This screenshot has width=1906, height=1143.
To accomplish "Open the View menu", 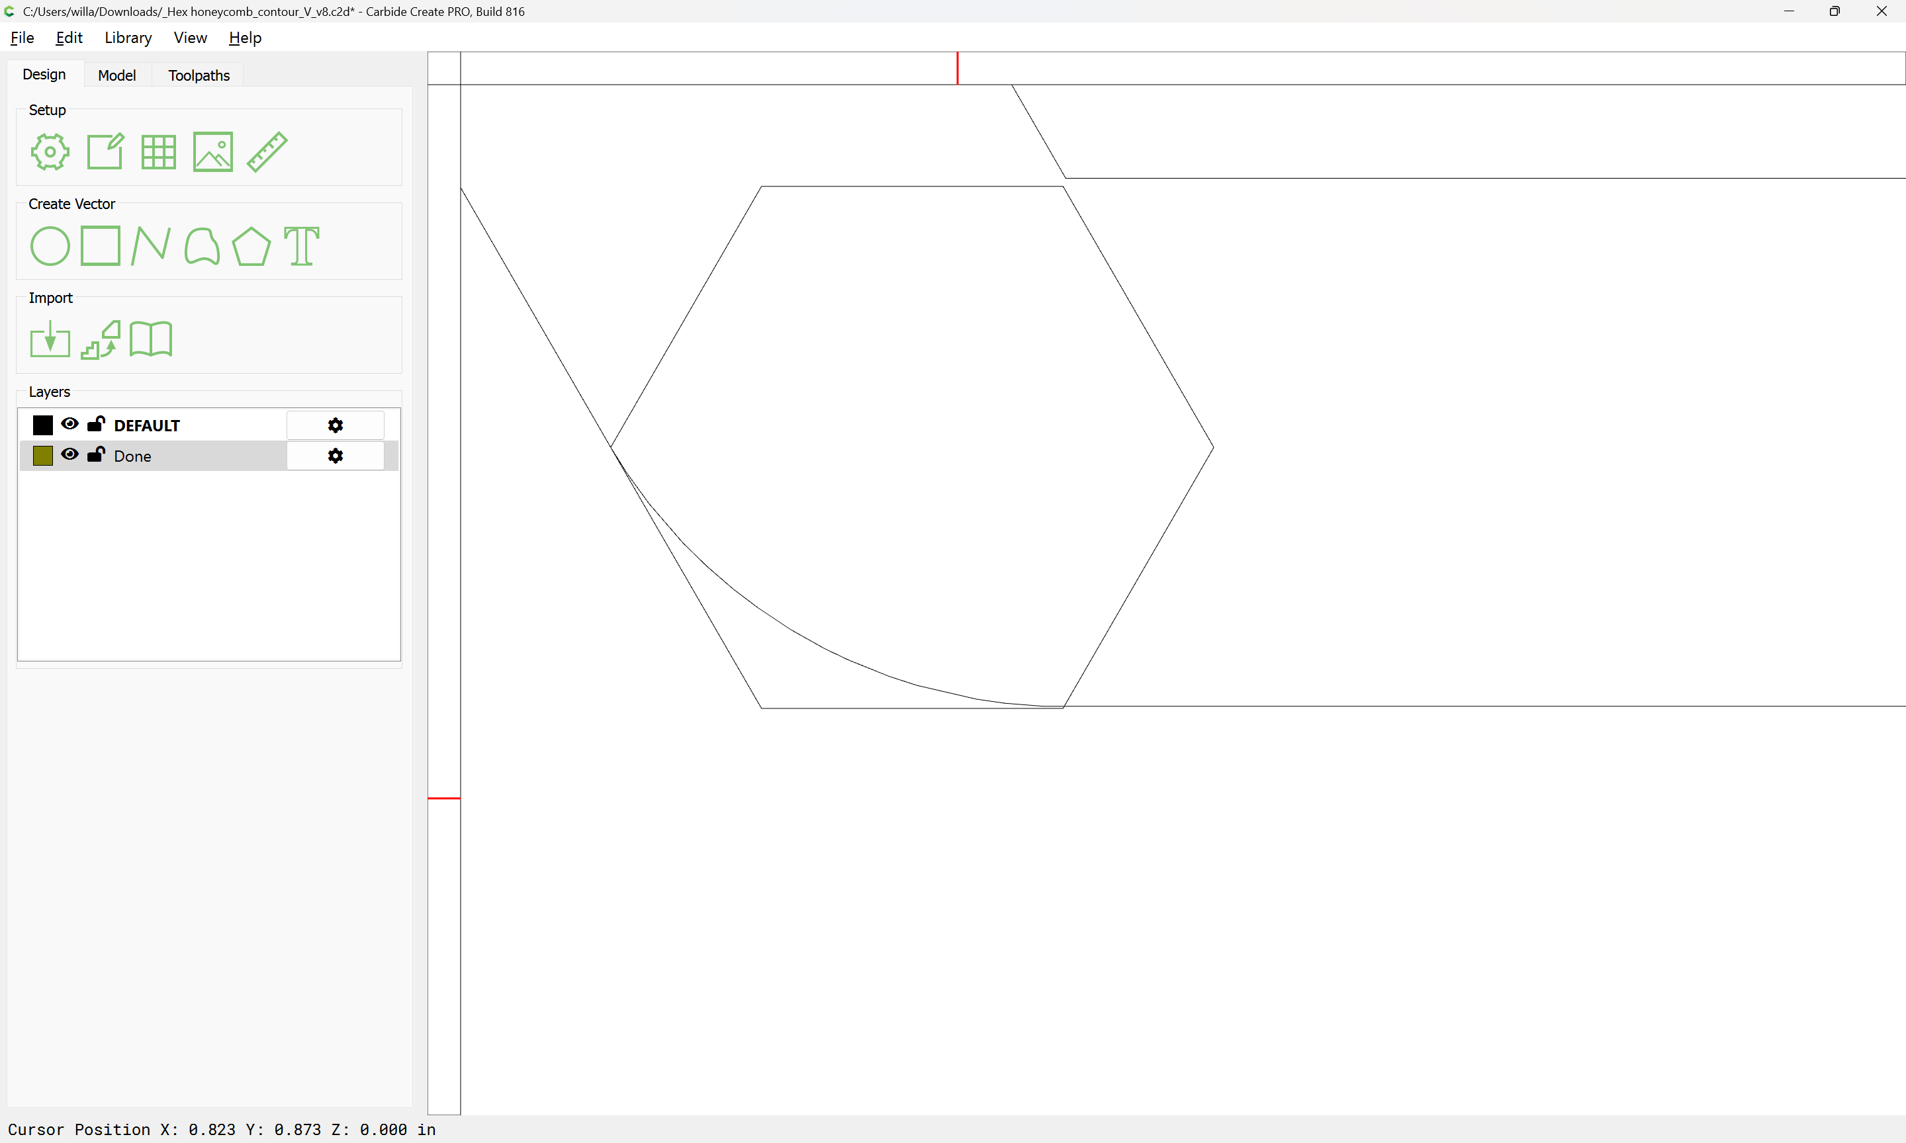I will [191, 38].
